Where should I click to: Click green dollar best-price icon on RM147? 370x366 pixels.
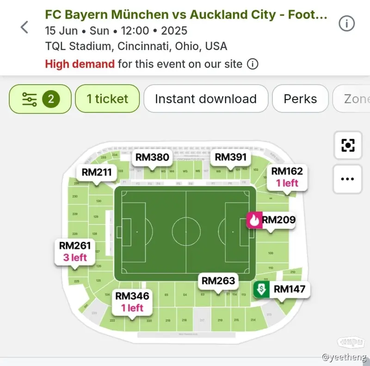pyautogui.click(x=261, y=289)
